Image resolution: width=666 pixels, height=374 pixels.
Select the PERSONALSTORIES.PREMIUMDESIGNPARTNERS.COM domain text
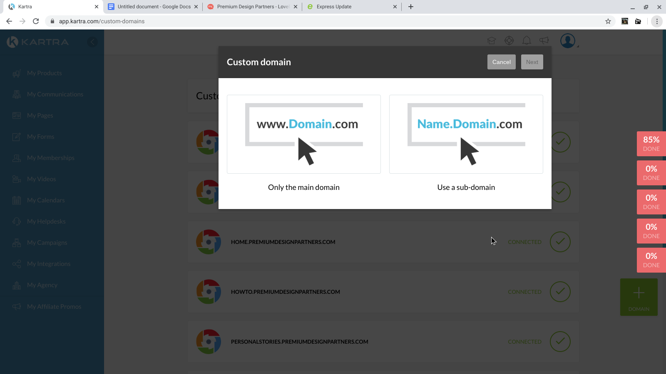(x=300, y=342)
